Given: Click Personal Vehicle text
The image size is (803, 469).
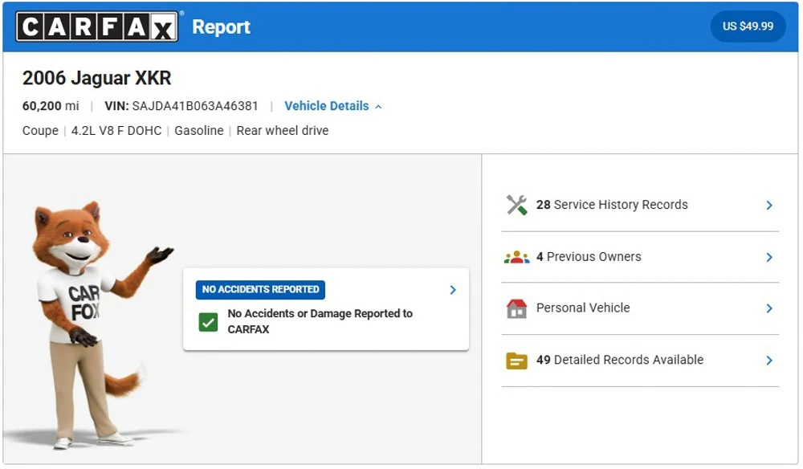Looking at the screenshot, I should [583, 308].
